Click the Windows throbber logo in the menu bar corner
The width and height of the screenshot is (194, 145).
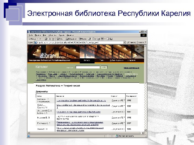coord(144,35)
